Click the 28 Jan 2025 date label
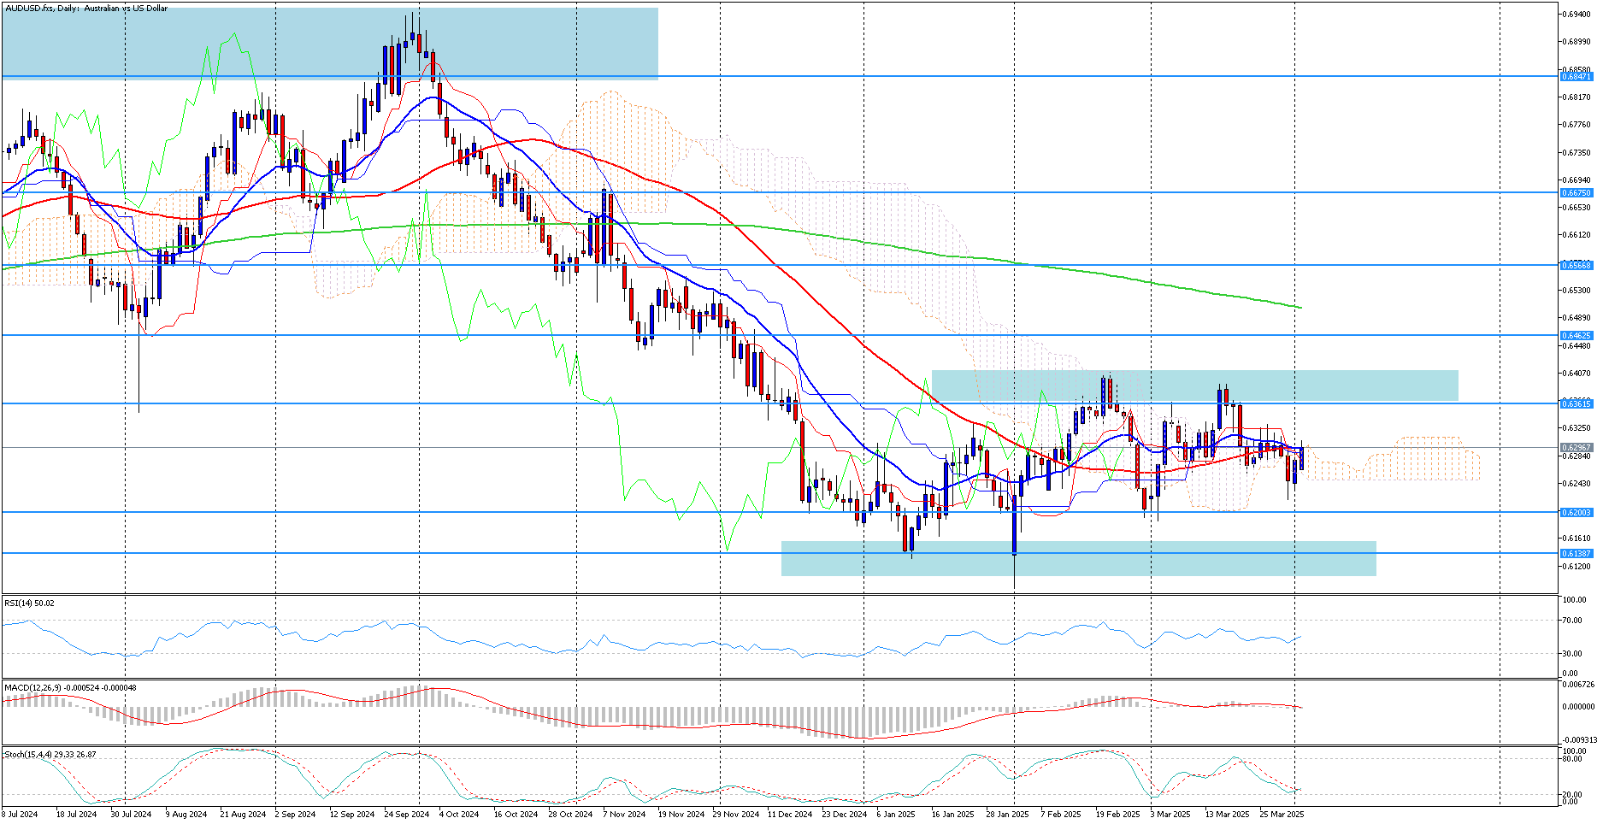The width and height of the screenshot is (1603, 824). pos(1007,814)
